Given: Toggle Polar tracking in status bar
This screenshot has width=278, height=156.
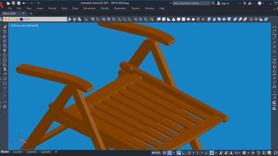Looking at the screenshot, I should 189,153.
